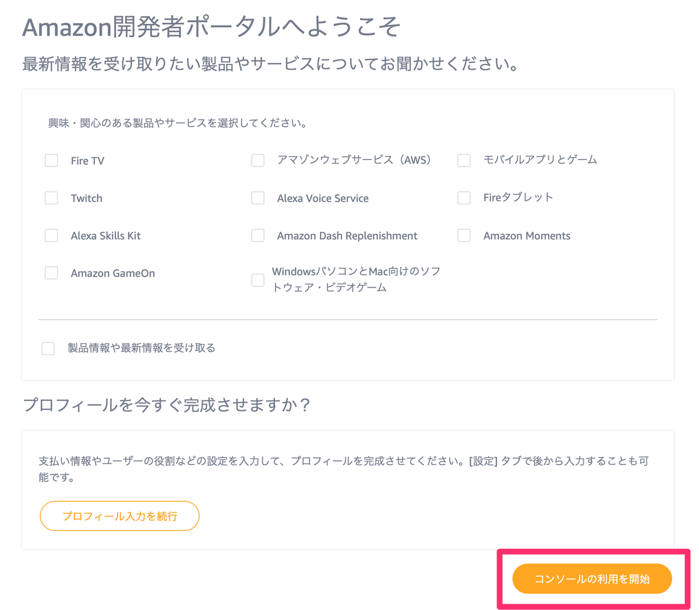Check the Twitch option
Image resolution: width=699 pixels, height=610 pixels.
coord(51,198)
